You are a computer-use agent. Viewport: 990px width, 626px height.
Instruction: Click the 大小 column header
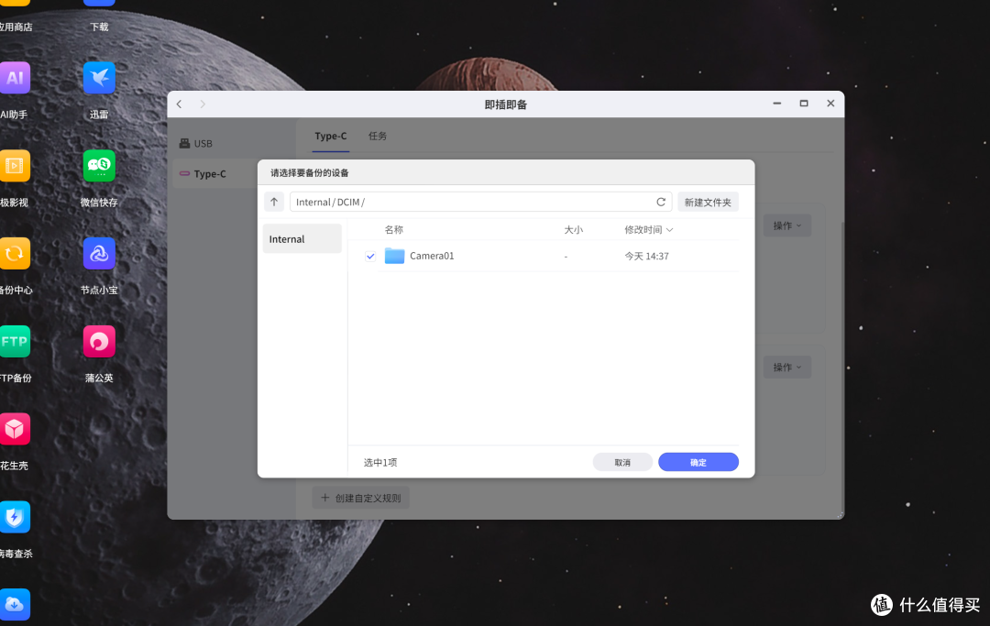[x=573, y=230]
